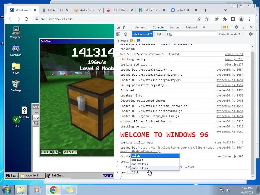This screenshot has width=260, height=195.
Task: Bookmark this page with the star icon
Action: pyautogui.click(x=207, y=19)
